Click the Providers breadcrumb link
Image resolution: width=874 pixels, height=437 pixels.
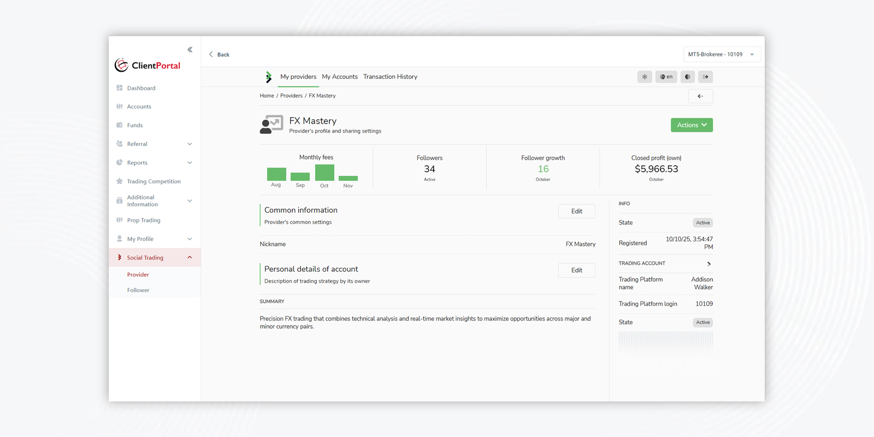click(291, 96)
